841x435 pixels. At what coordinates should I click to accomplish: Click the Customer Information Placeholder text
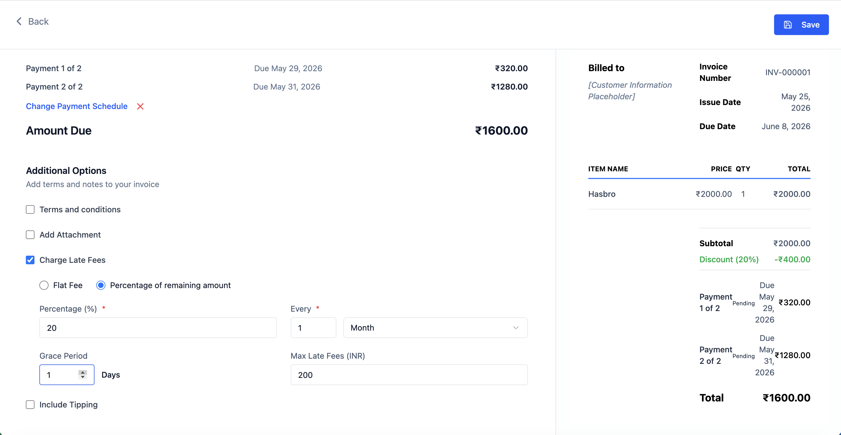click(630, 91)
